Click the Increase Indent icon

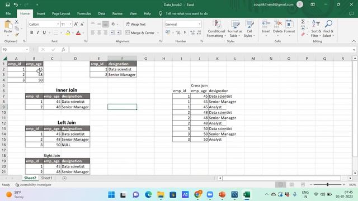click(119, 33)
